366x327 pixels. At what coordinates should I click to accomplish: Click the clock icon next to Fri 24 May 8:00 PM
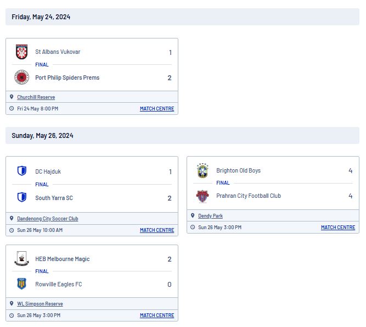[x=12, y=108]
